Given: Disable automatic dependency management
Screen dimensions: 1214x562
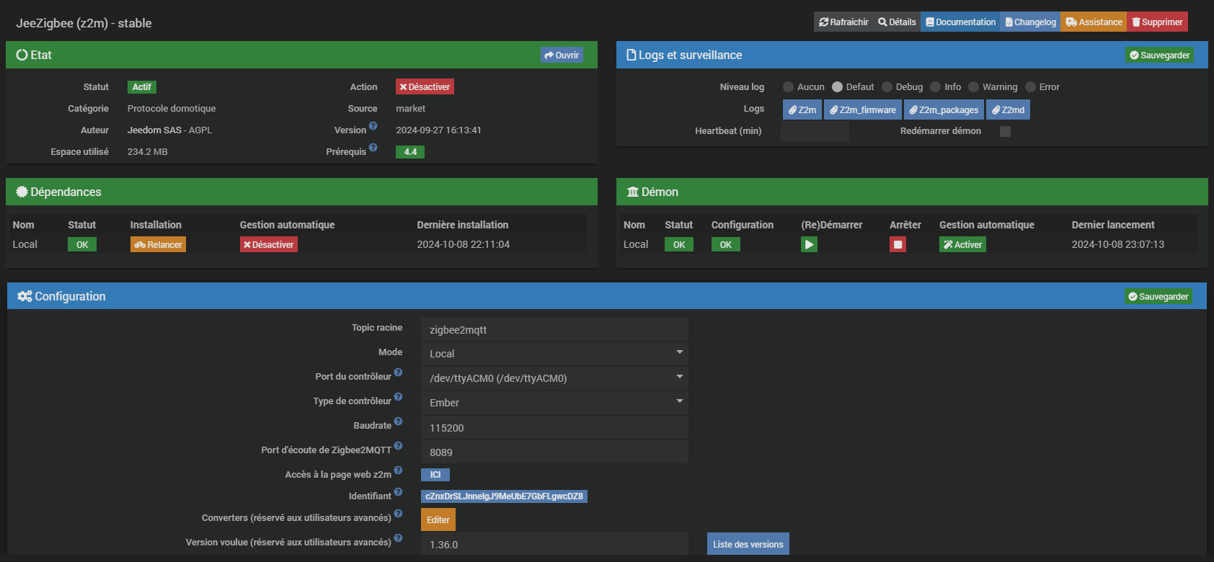Looking at the screenshot, I should 269,244.
